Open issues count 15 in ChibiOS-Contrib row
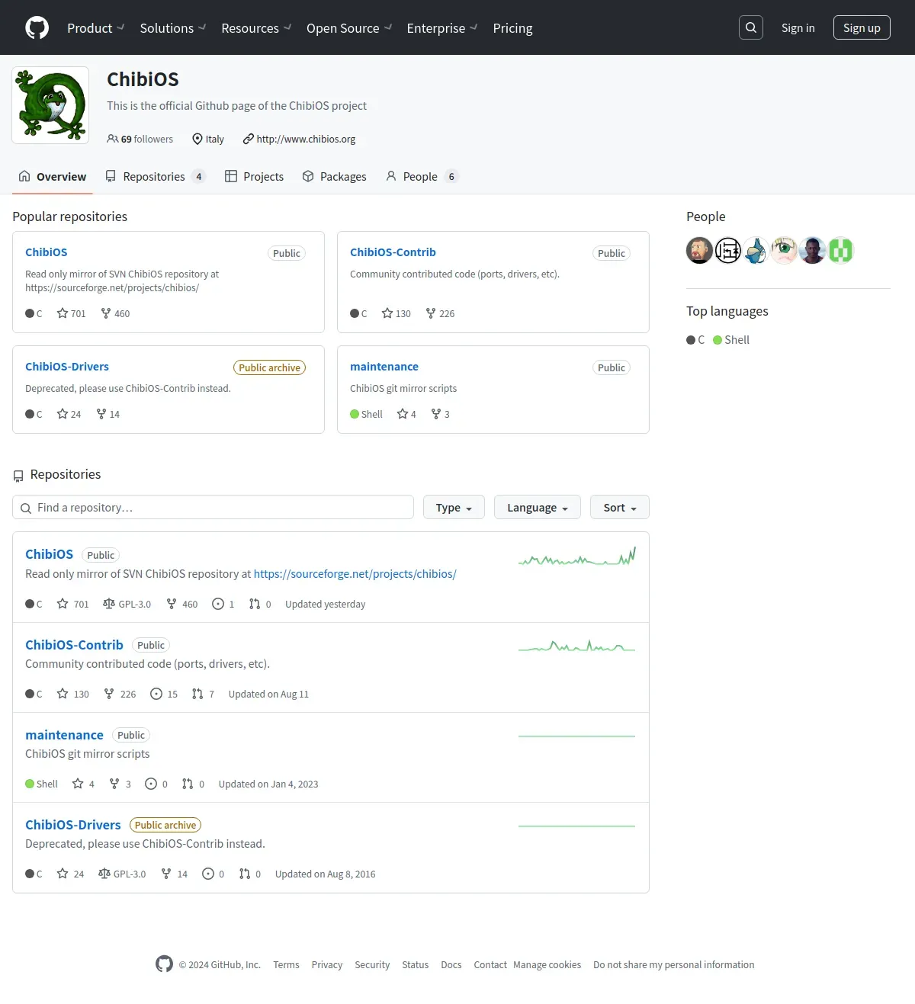Viewport: 915px width, 1004px height. pyautogui.click(x=164, y=694)
